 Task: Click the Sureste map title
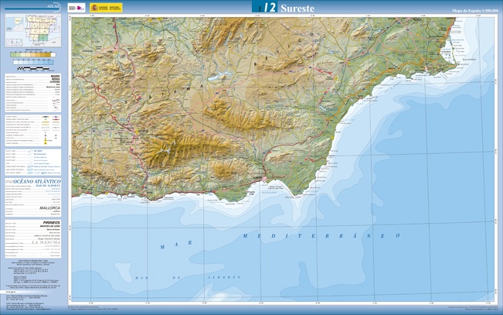(297, 8)
